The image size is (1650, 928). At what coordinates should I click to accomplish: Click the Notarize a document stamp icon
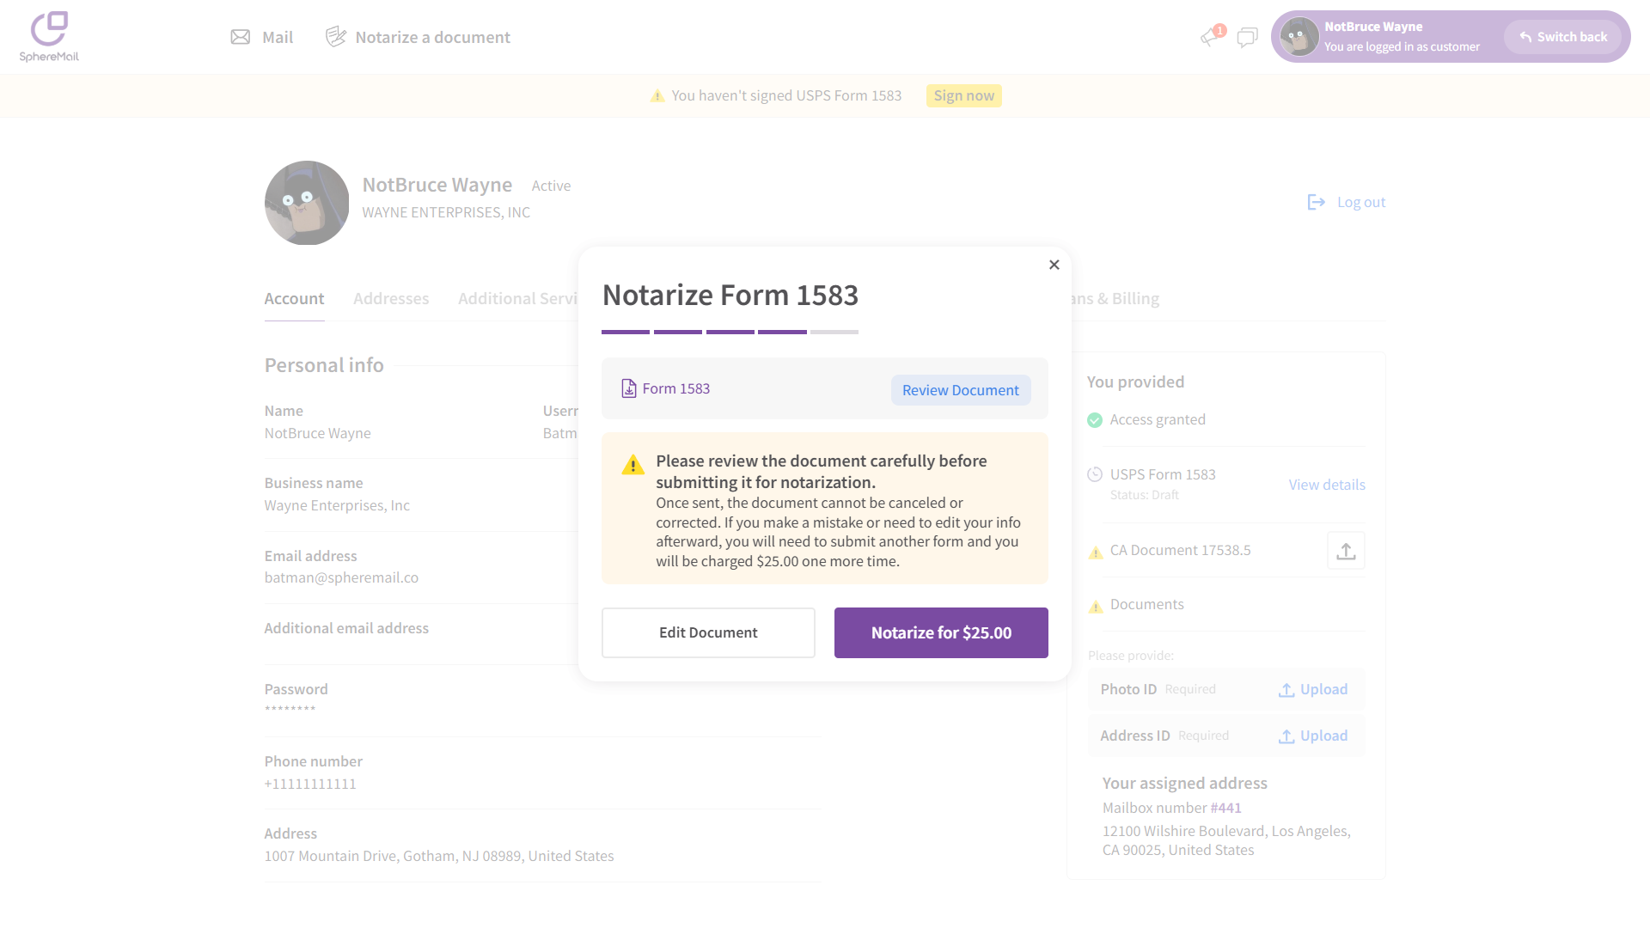click(335, 36)
